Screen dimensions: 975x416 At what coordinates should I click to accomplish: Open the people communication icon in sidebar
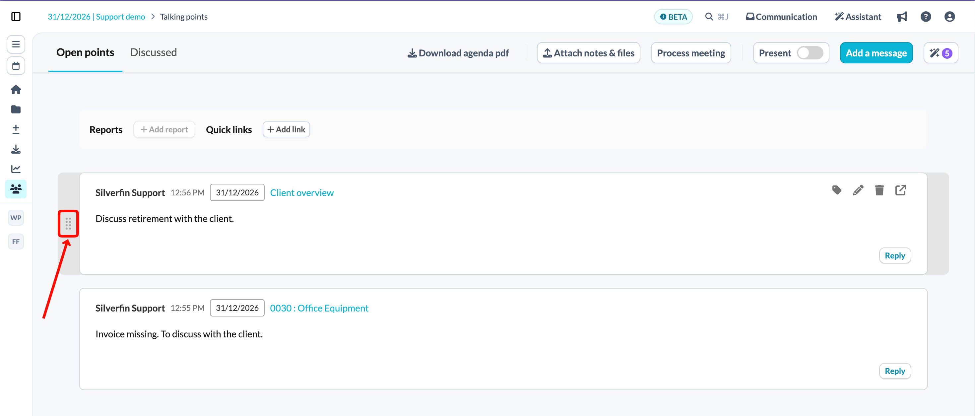coord(16,189)
